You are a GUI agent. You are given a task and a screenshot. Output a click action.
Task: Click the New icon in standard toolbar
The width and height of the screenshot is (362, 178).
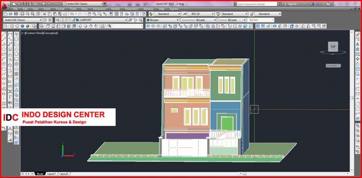pyautogui.click(x=6, y=14)
